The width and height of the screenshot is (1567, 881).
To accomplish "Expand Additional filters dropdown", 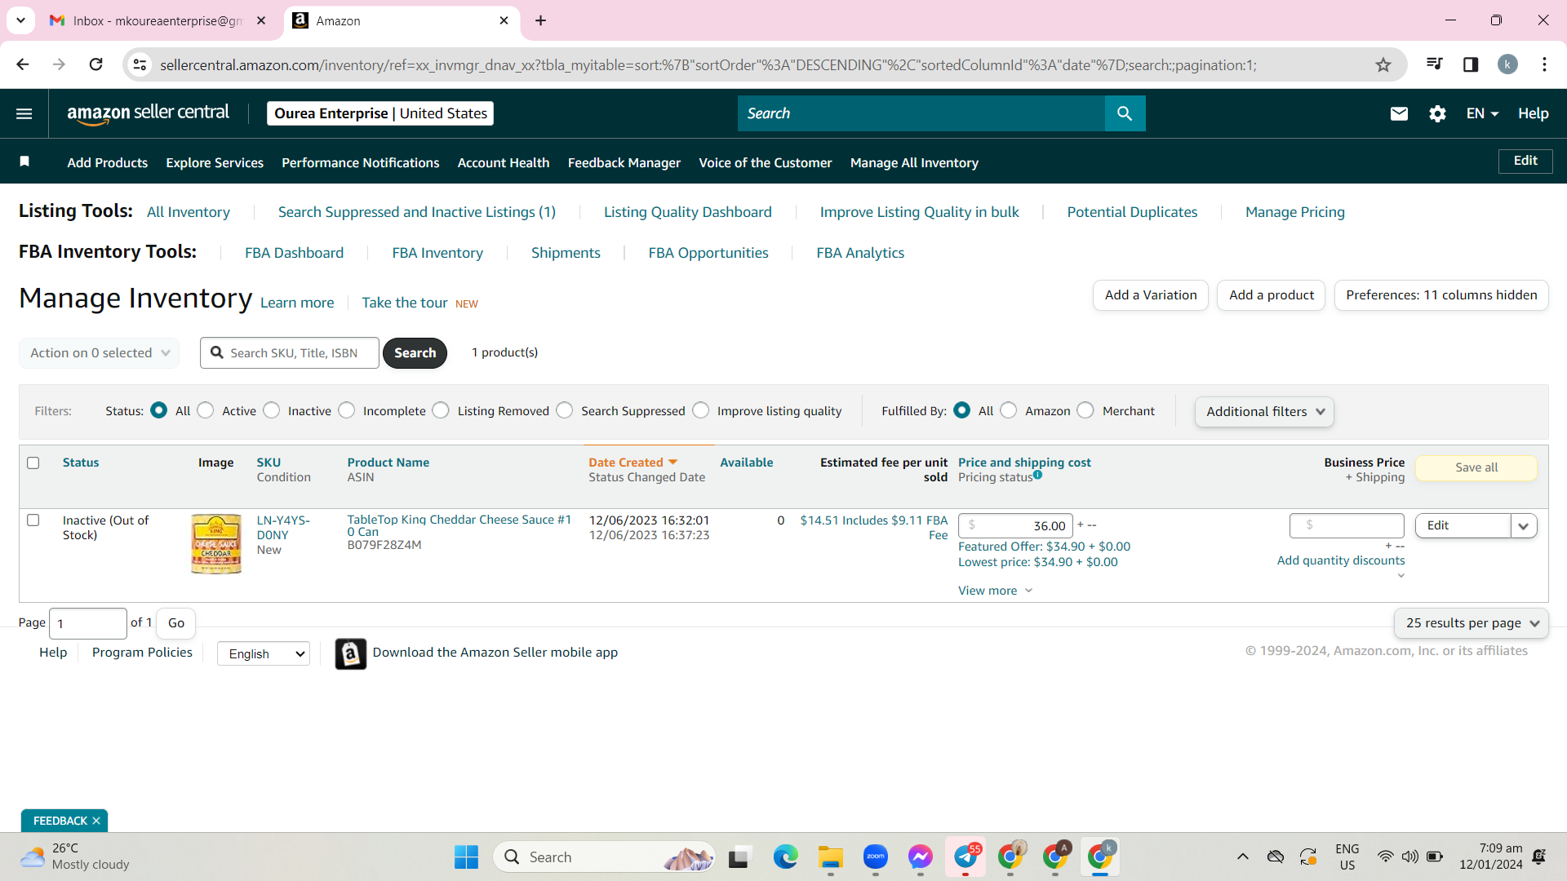I will click(x=1264, y=412).
